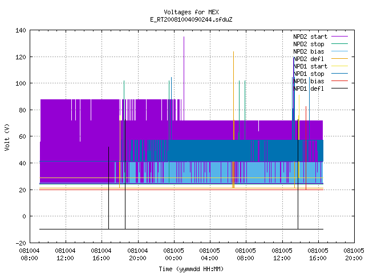Click the 40 y-axis tick label
This screenshot has height=274, width=365.
tap(22, 163)
